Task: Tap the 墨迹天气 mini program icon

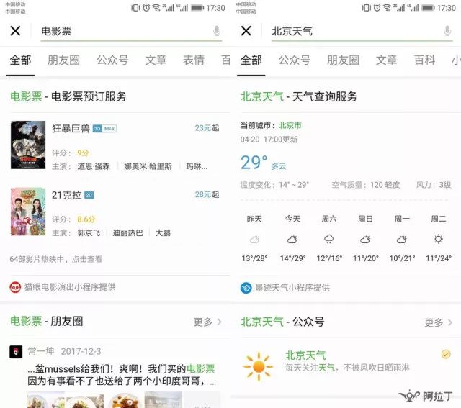Action: click(x=246, y=288)
